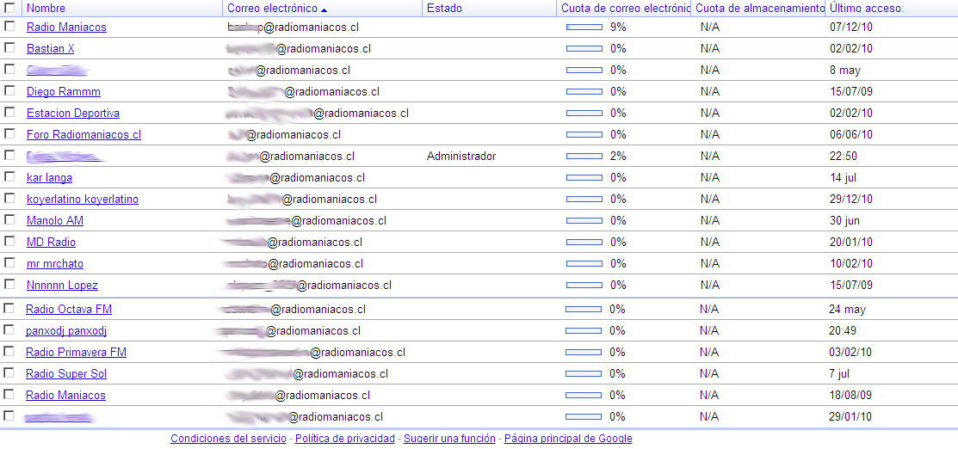958x449 pixels.
Task: Click the 30 jun last access date
Action: (844, 220)
